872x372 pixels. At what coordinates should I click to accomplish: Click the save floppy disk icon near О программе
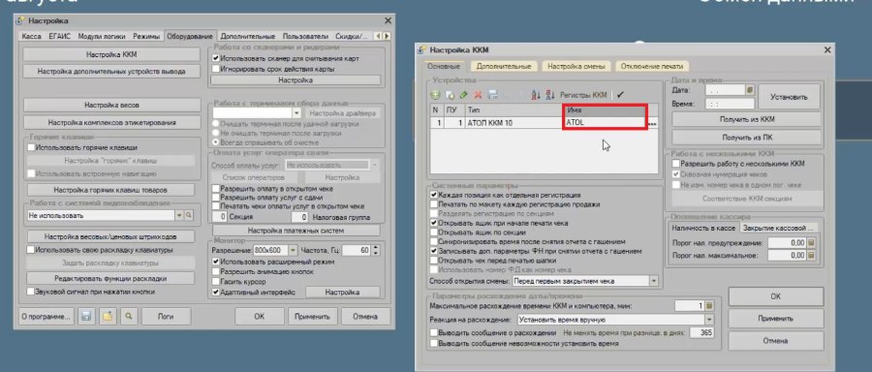pos(86,317)
